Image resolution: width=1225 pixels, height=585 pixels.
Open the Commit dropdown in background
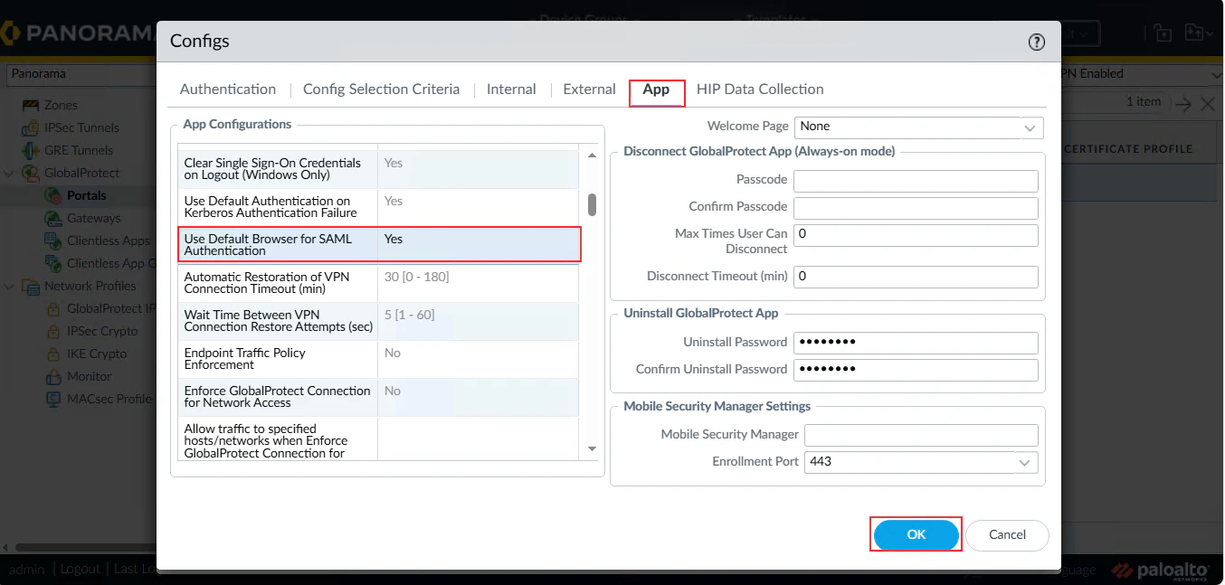click(x=1081, y=33)
